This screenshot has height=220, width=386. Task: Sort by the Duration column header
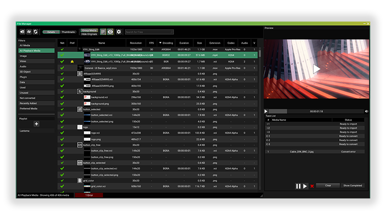(x=184, y=43)
